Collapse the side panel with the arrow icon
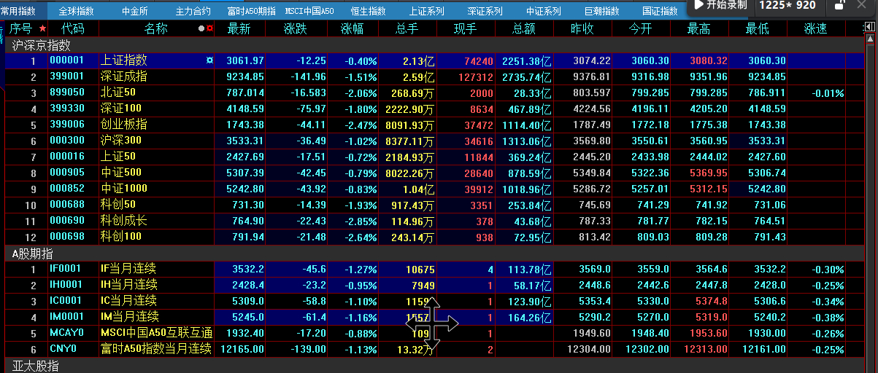878x373 pixels. point(869,28)
